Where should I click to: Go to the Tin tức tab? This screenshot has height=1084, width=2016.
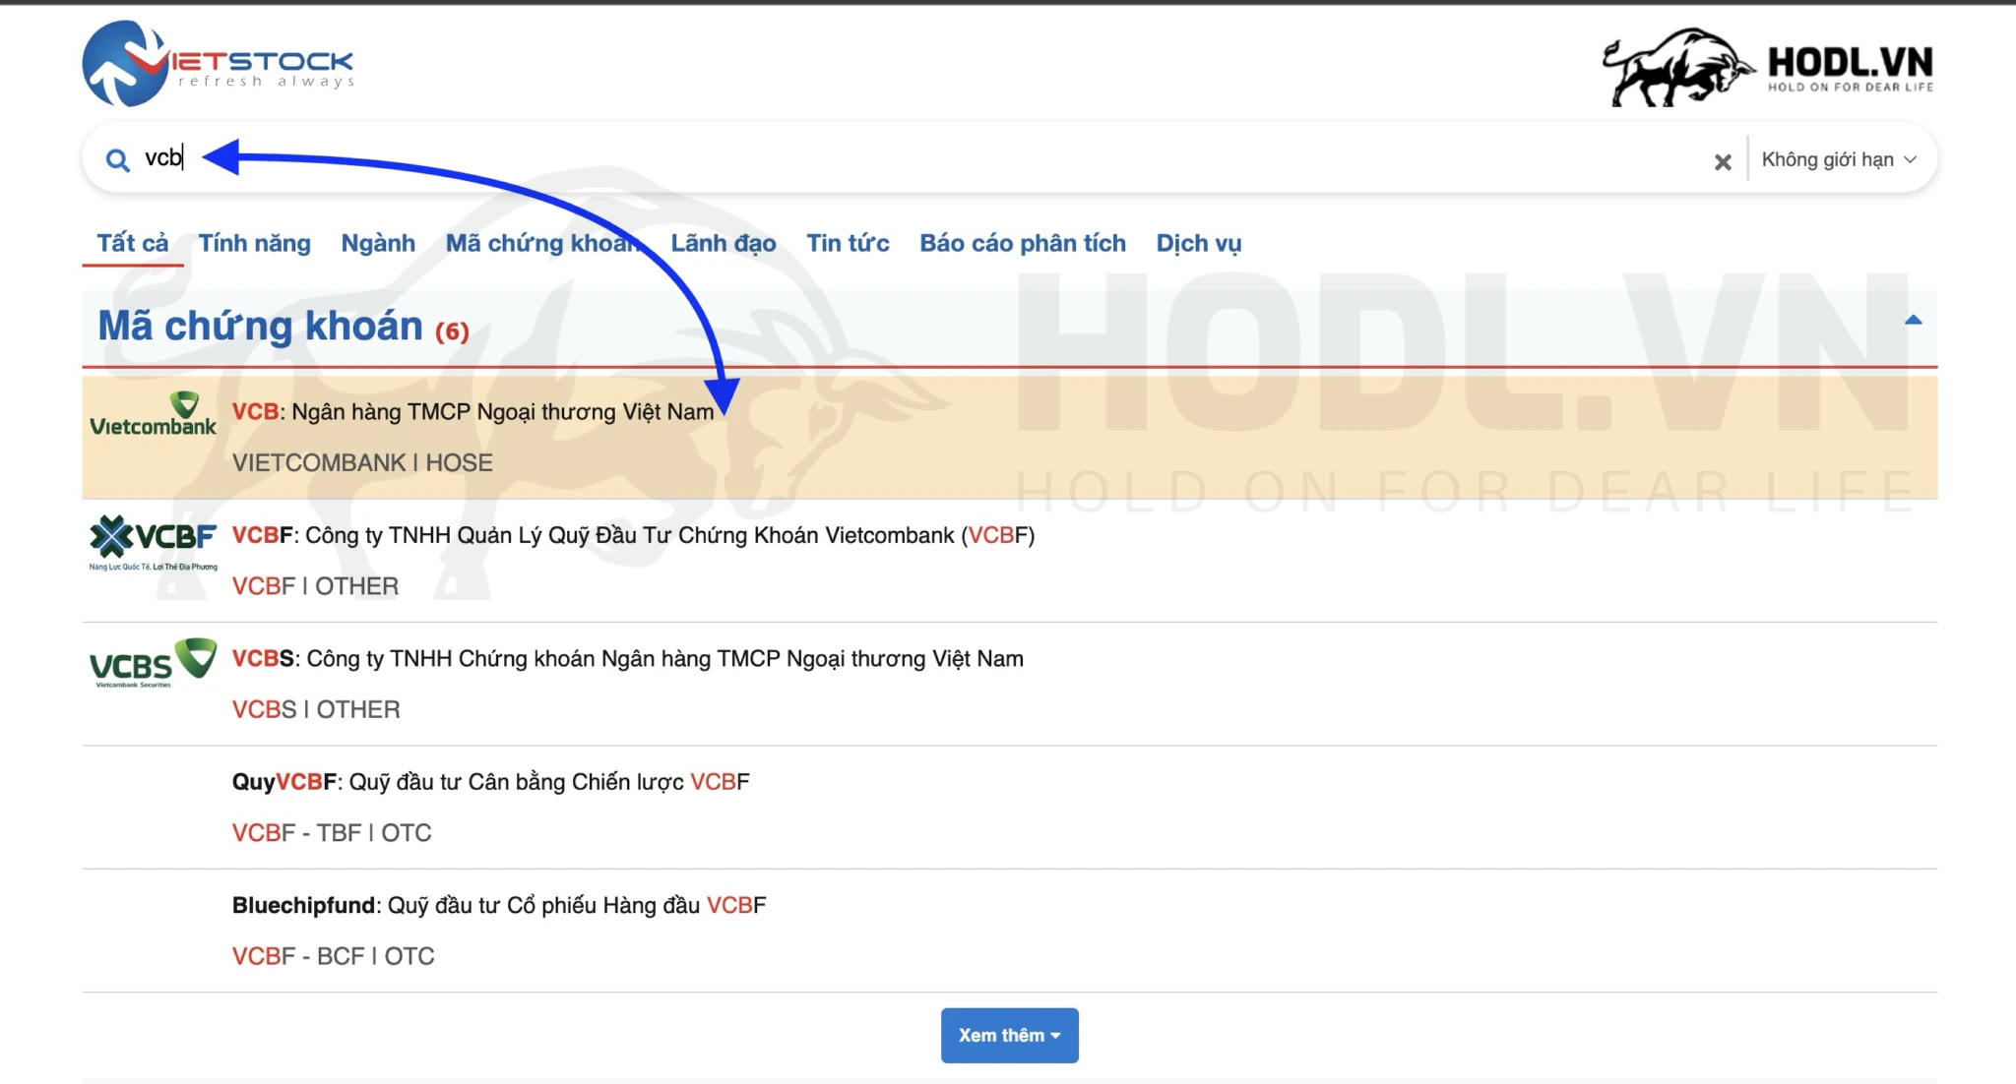pyautogui.click(x=848, y=243)
